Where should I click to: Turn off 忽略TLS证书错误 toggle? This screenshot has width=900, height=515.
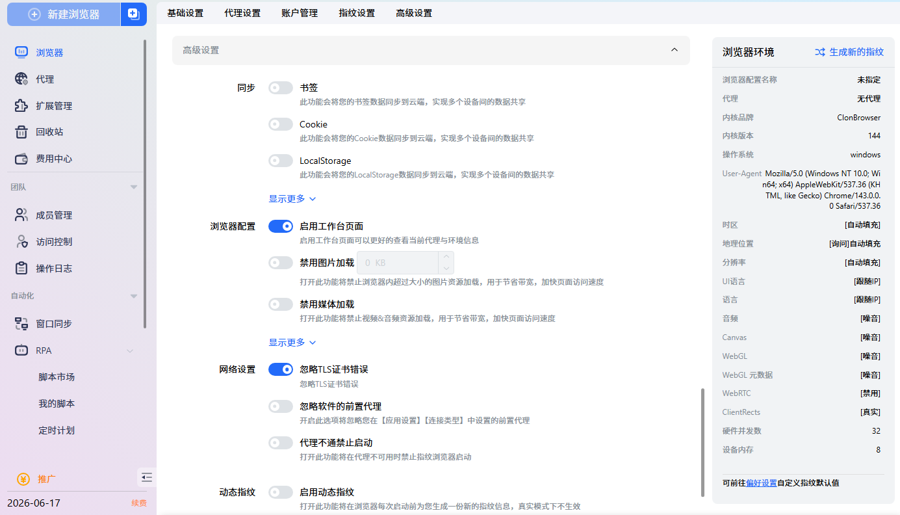click(x=280, y=369)
